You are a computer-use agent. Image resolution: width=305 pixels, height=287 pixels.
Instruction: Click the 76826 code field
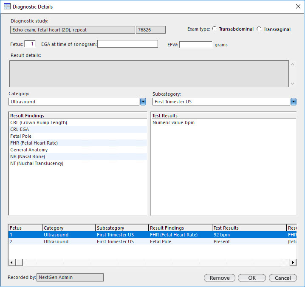pos(151,30)
